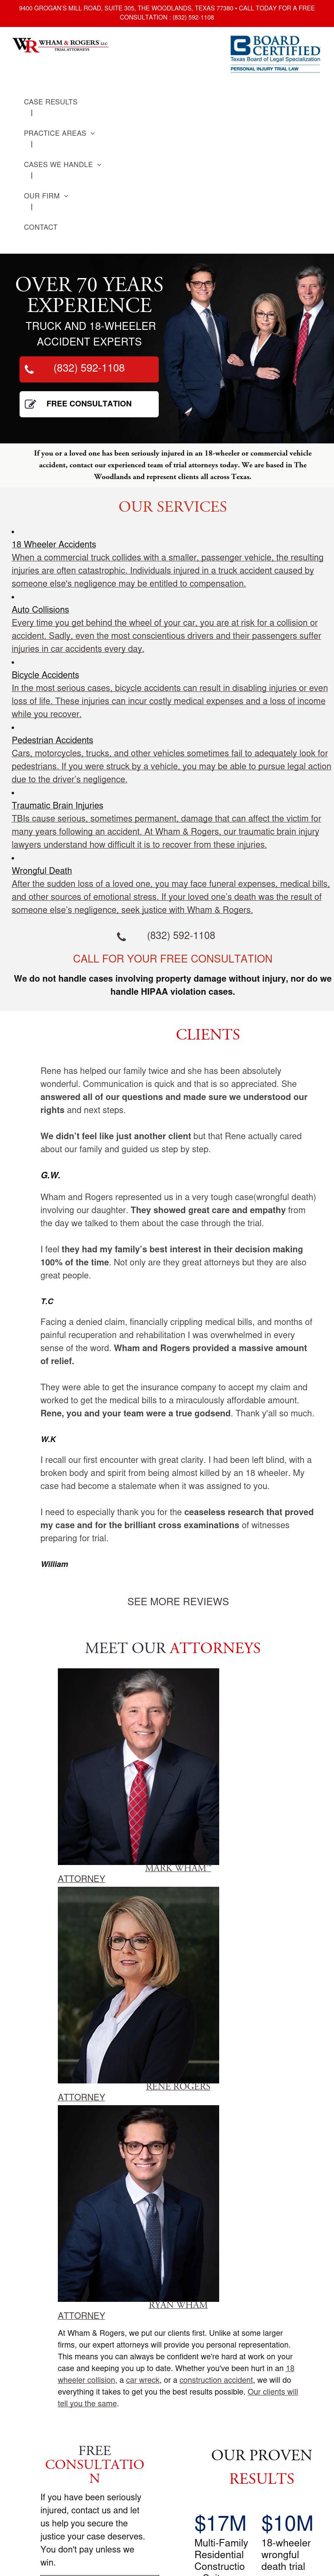The height and width of the screenshot is (2576, 334).
Task: Open the Case Results menu item
Action: [50, 102]
